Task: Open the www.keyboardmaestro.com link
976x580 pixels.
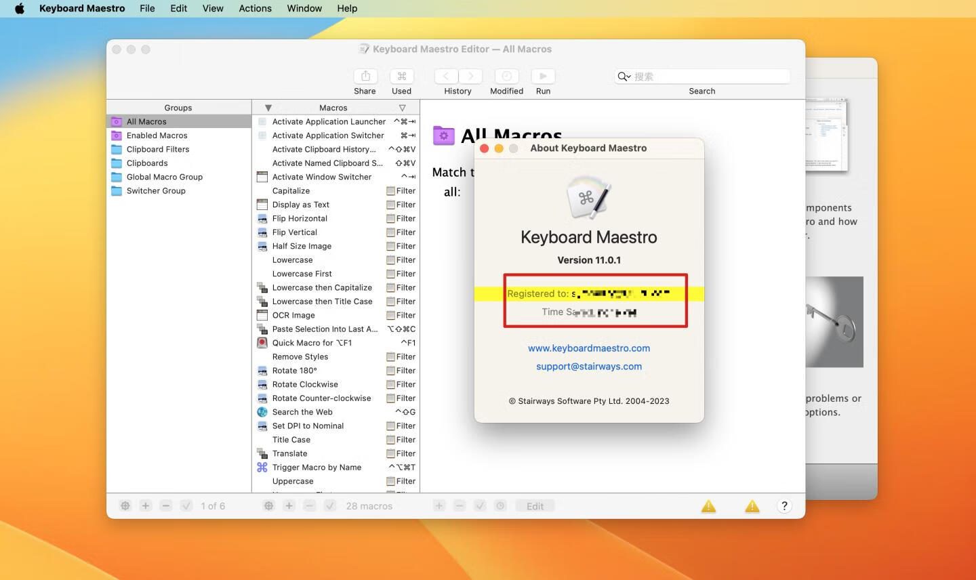Action: click(x=588, y=348)
